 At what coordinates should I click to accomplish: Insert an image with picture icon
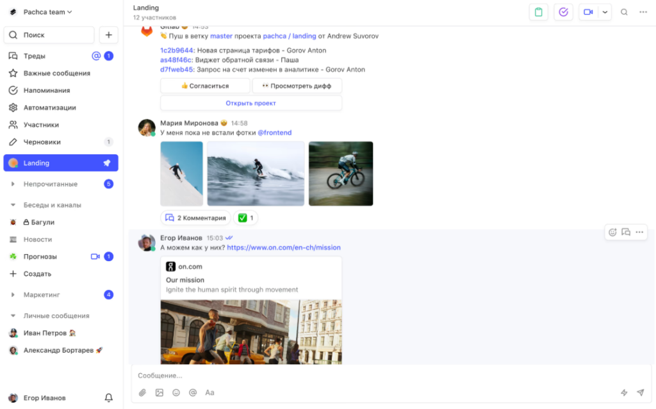160,393
